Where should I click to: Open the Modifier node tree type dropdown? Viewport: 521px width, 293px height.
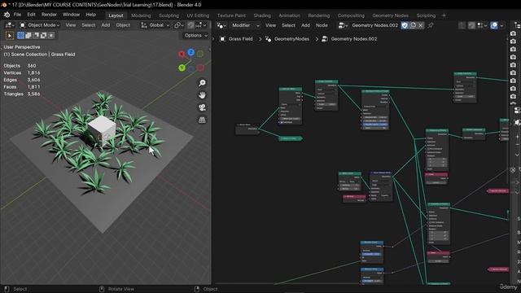click(245, 25)
